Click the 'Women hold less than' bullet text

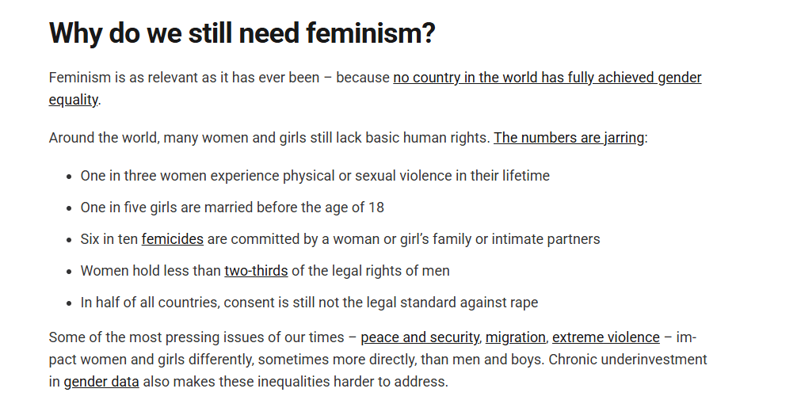[x=151, y=271]
